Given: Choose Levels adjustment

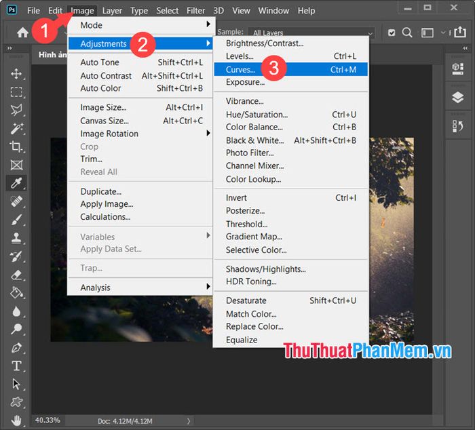Looking at the screenshot, I should (291, 56).
